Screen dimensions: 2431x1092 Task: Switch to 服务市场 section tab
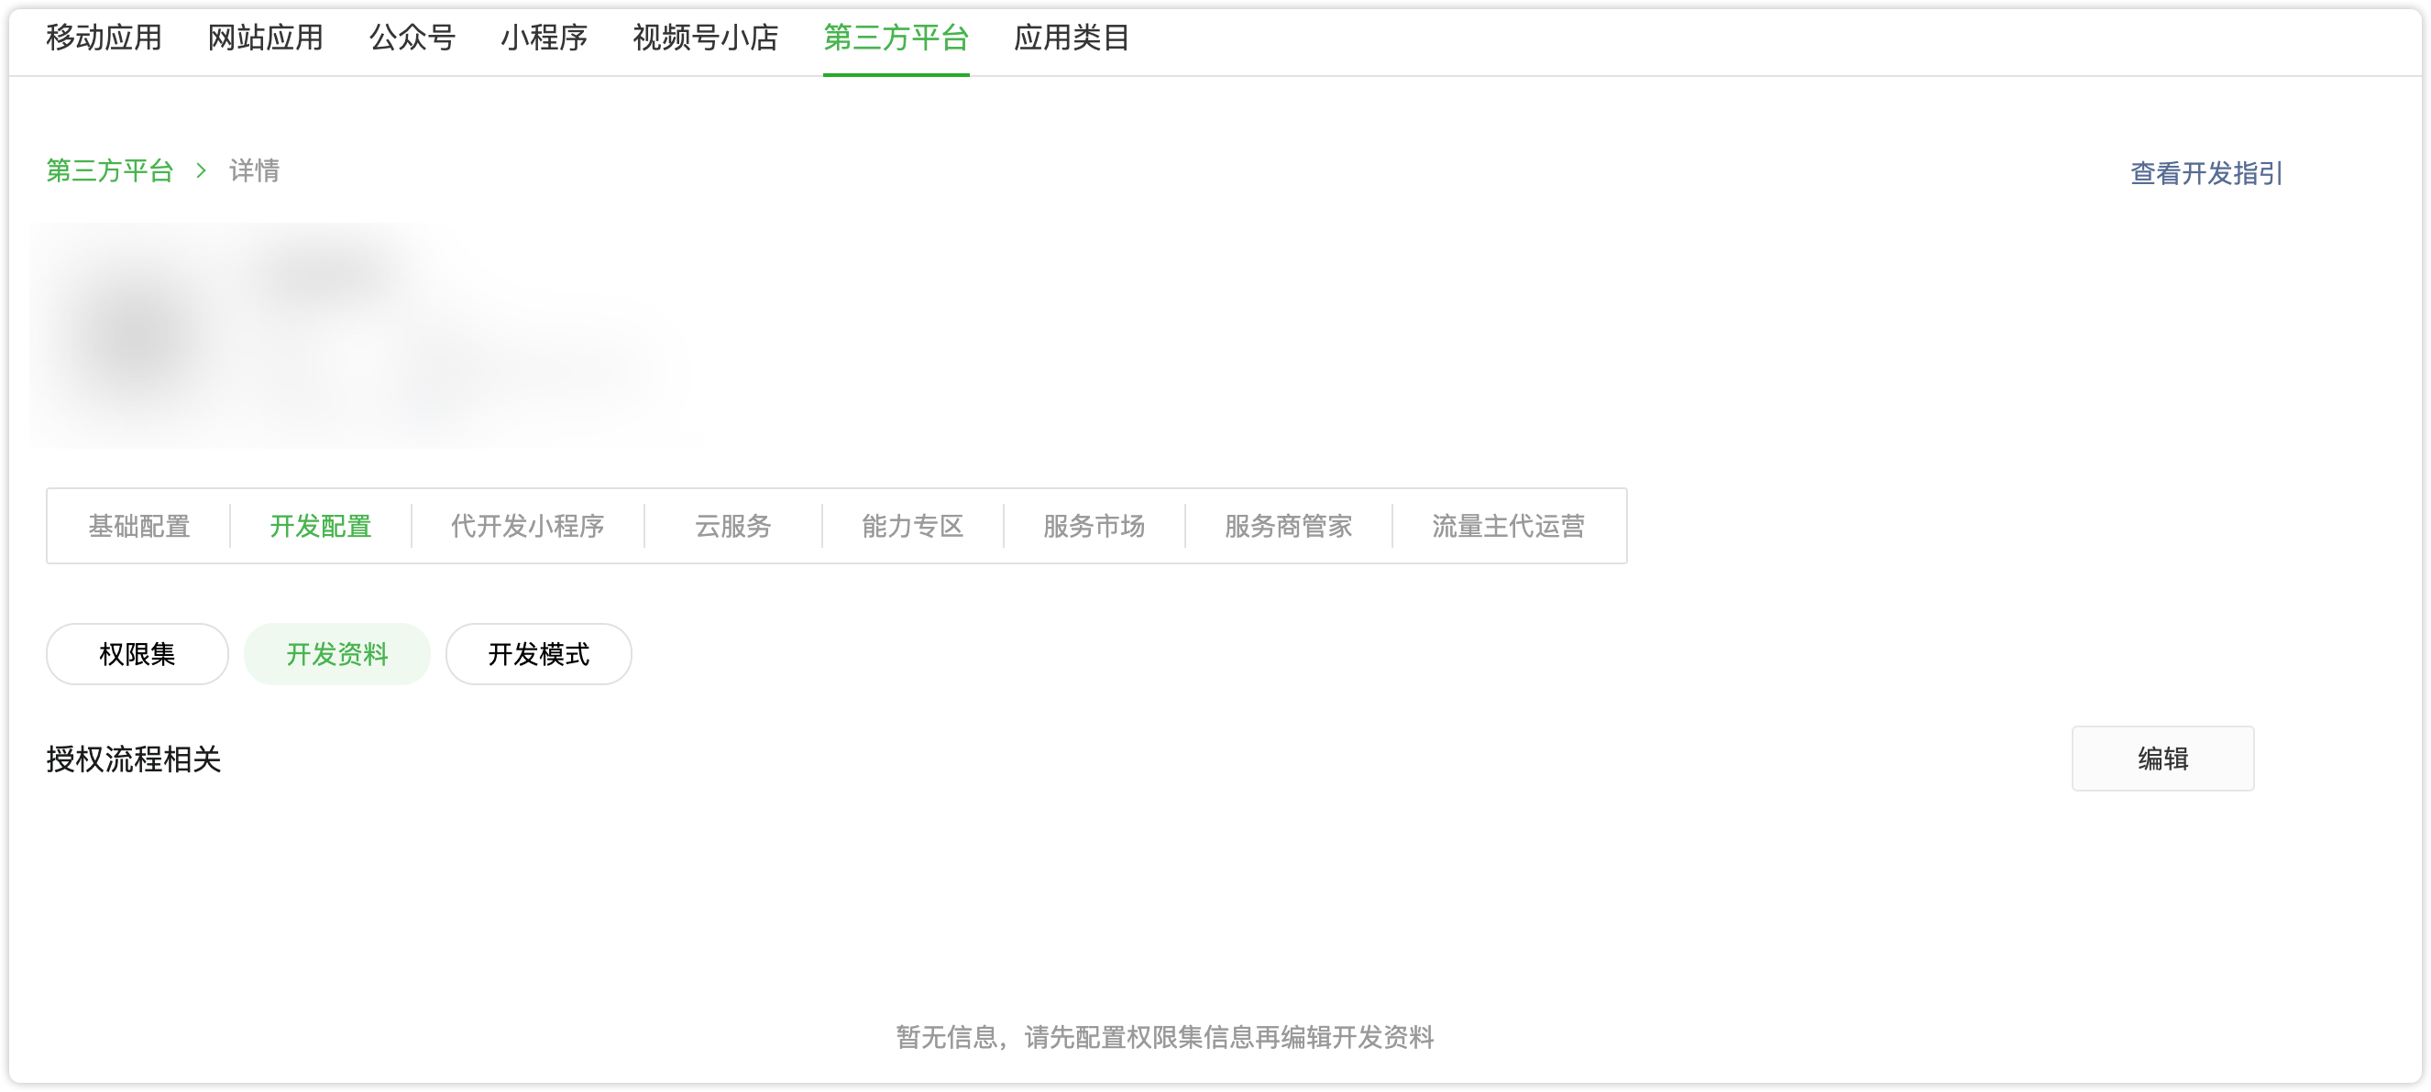(1094, 526)
